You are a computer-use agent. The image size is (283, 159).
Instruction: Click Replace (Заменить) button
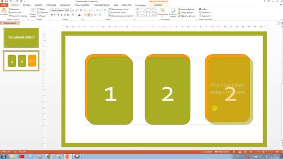206,12
